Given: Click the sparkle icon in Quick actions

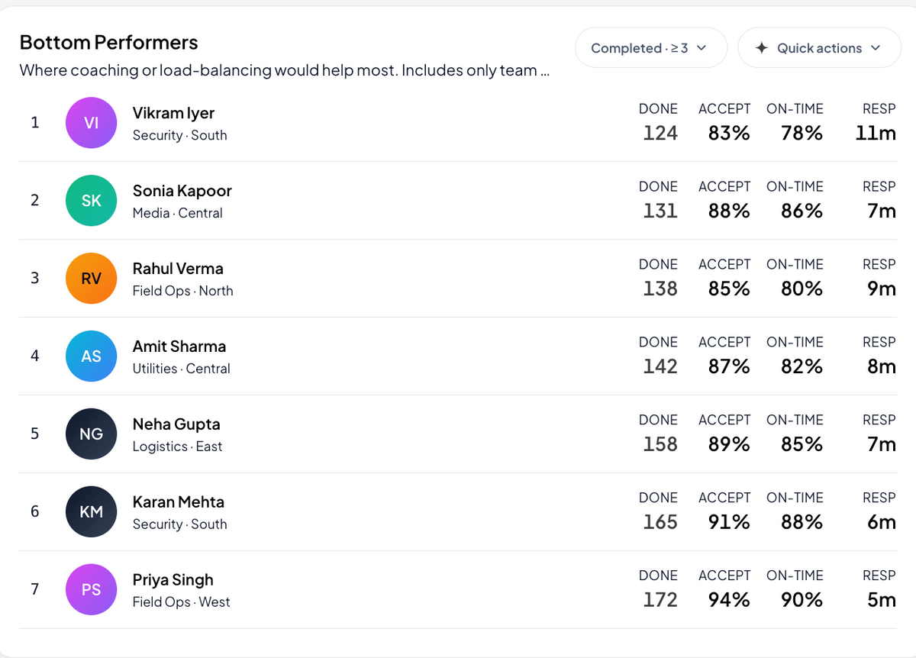Looking at the screenshot, I should pyautogui.click(x=761, y=48).
